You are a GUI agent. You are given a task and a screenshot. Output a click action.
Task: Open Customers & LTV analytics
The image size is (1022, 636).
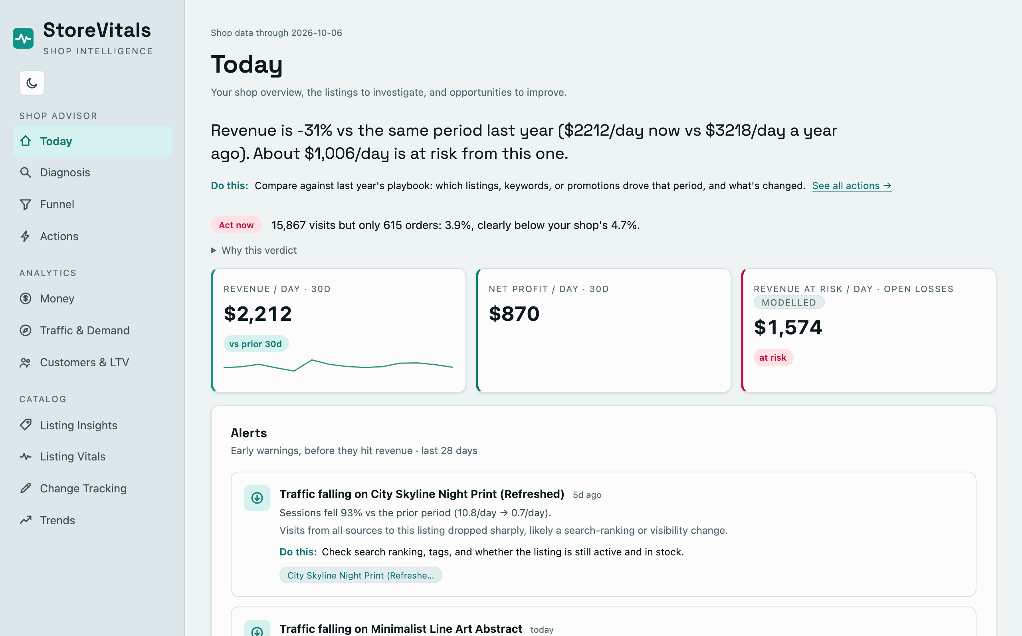coord(92,363)
